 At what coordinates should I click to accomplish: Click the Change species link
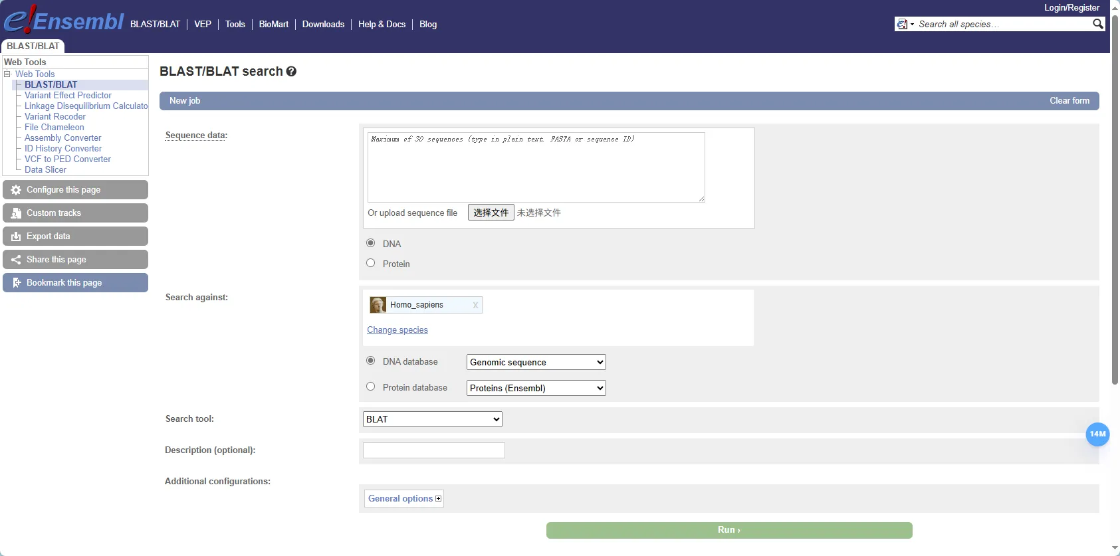(397, 330)
